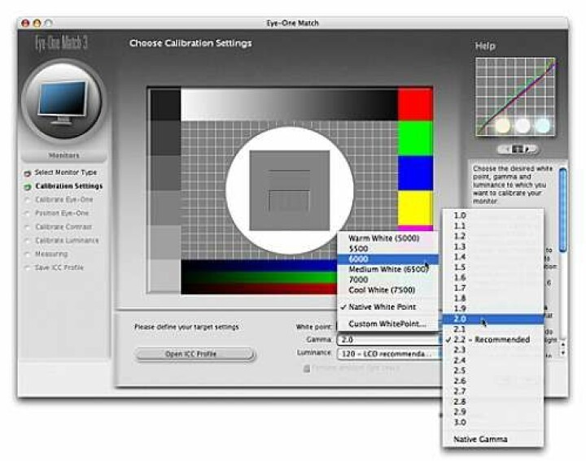Image resolution: width=586 pixels, height=461 pixels.
Task: Select Native White Point entry
Action: tap(387, 307)
